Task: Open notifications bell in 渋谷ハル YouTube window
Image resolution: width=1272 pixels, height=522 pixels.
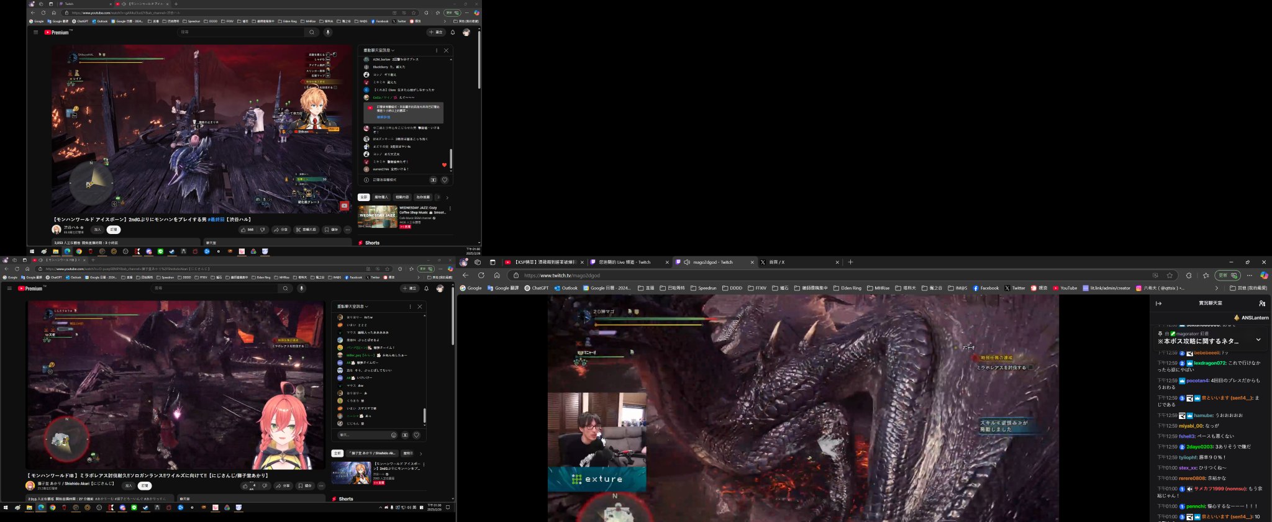Action: click(453, 32)
